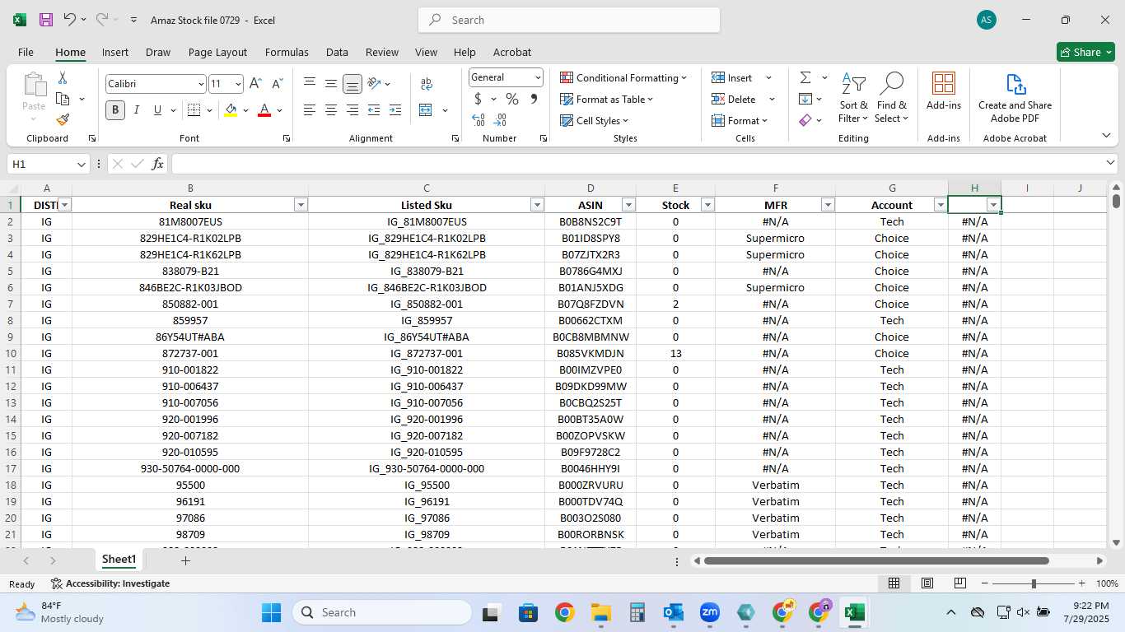Open the filter dropdown for Account column
Image resolution: width=1125 pixels, height=632 pixels.
pyautogui.click(x=940, y=205)
